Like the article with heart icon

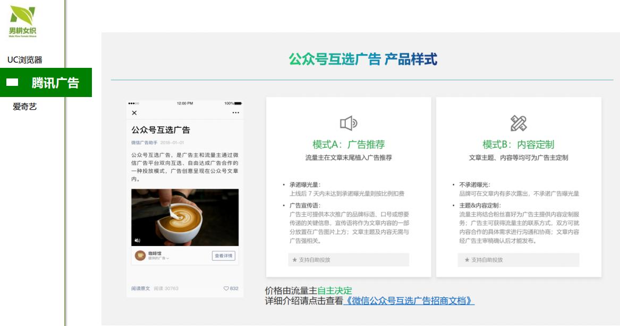[226, 288]
